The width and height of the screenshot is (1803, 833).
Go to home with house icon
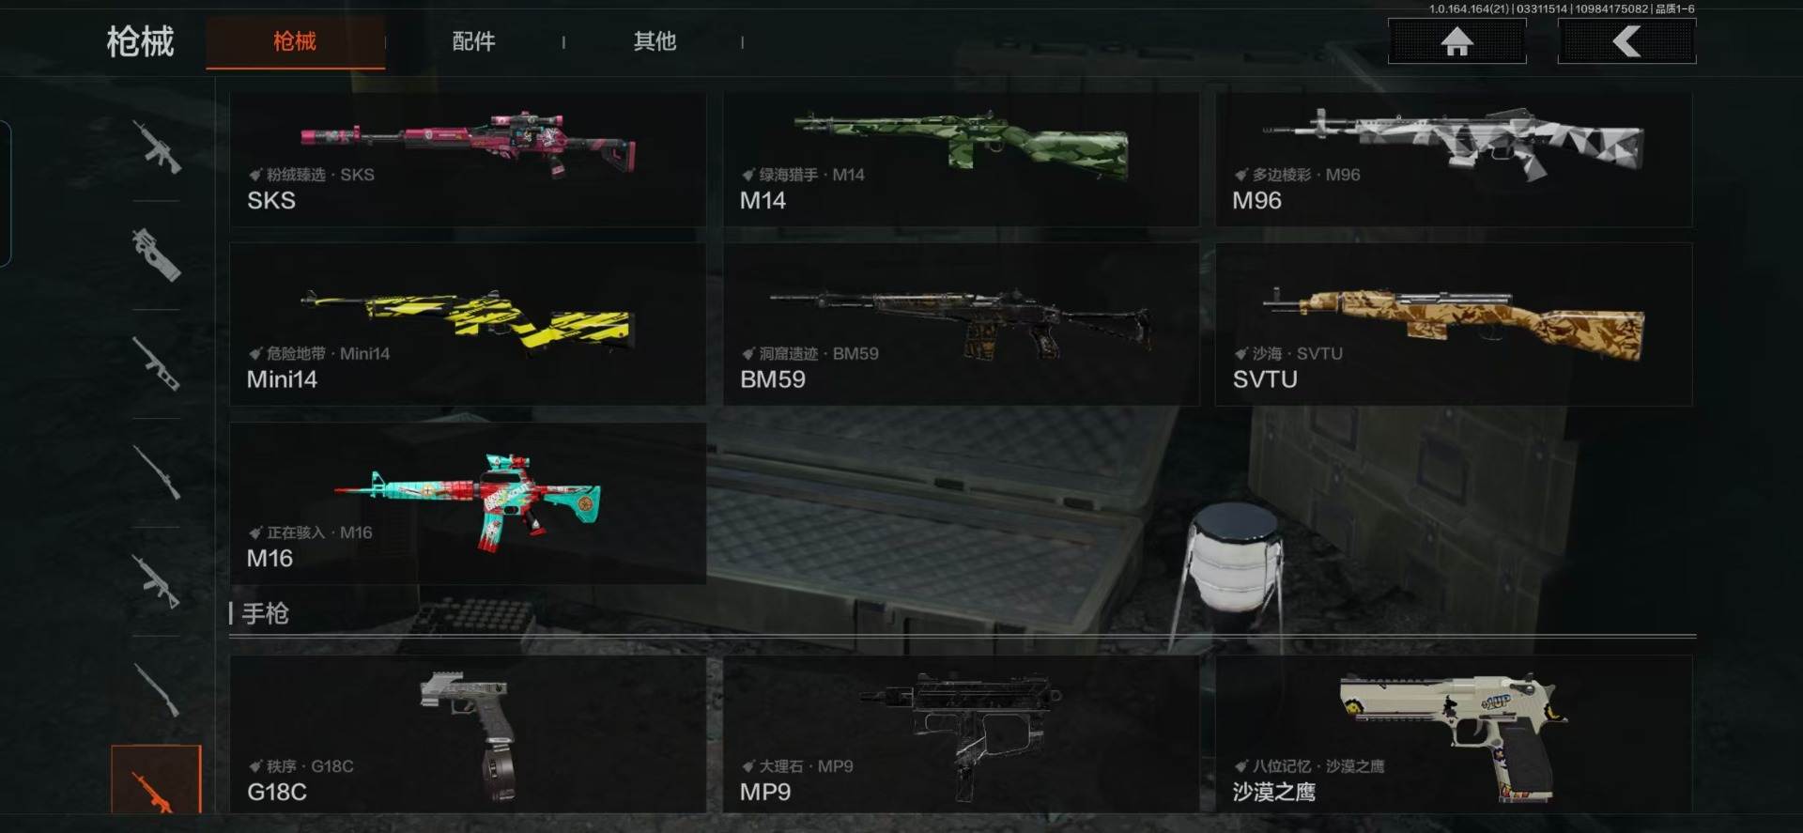pos(1456,41)
